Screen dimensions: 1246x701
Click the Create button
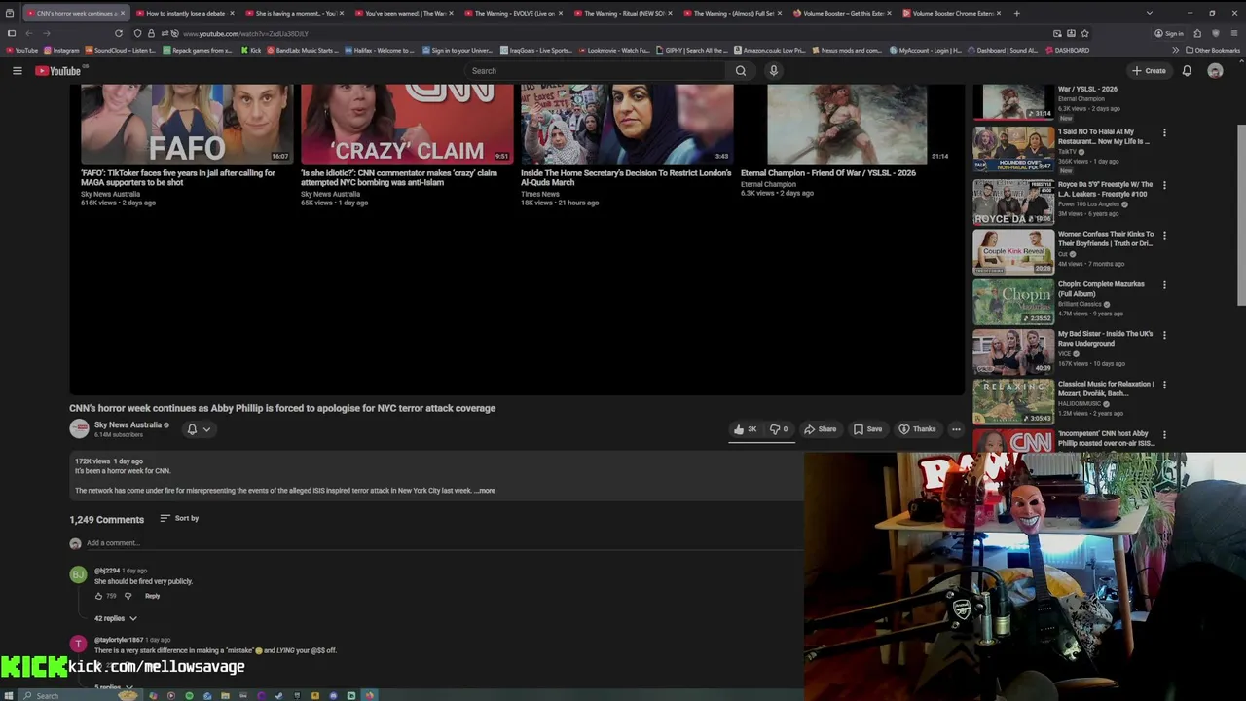coord(1149,71)
